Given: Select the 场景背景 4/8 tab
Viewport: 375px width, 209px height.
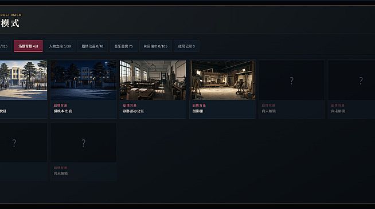Looking at the screenshot, I should 28,46.
